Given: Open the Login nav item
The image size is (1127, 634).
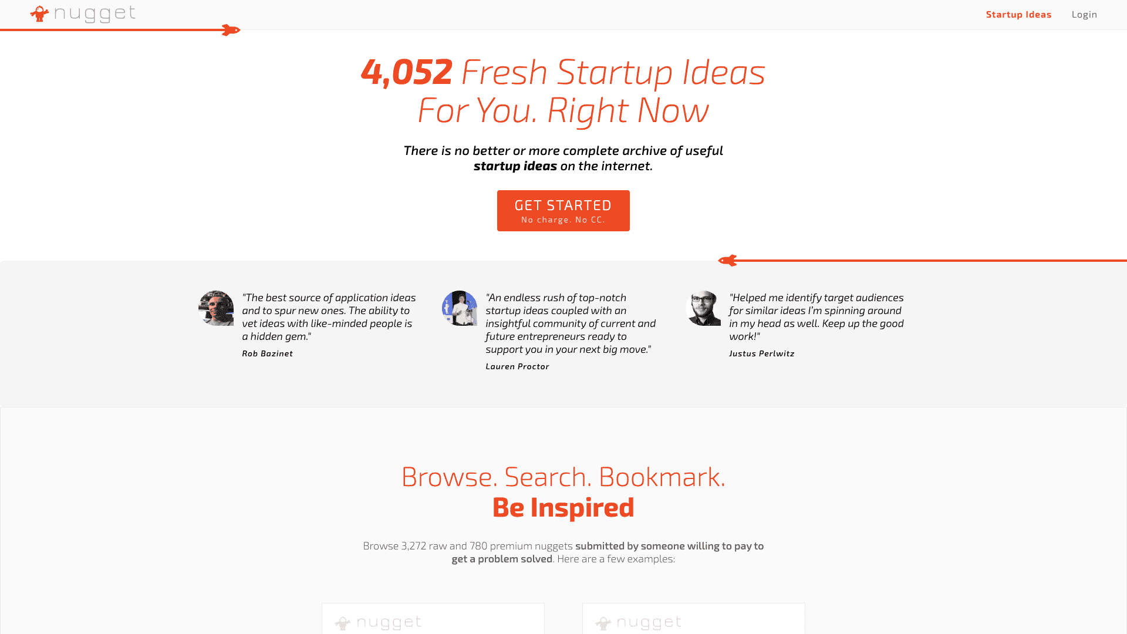Looking at the screenshot, I should [1084, 15].
